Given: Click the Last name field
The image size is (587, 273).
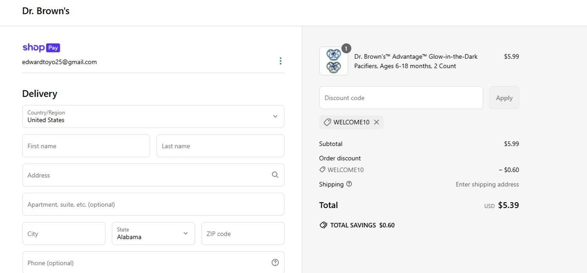Looking at the screenshot, I should point(220,146).
